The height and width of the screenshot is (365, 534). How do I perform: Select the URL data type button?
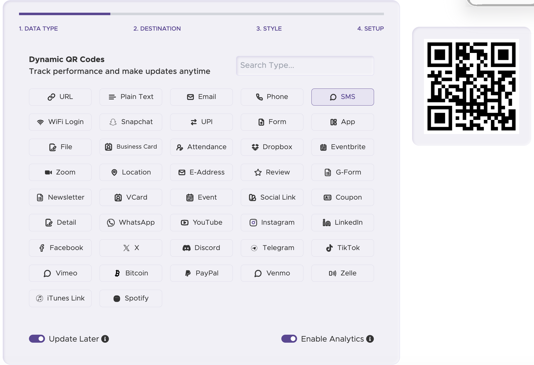(60, 97)
